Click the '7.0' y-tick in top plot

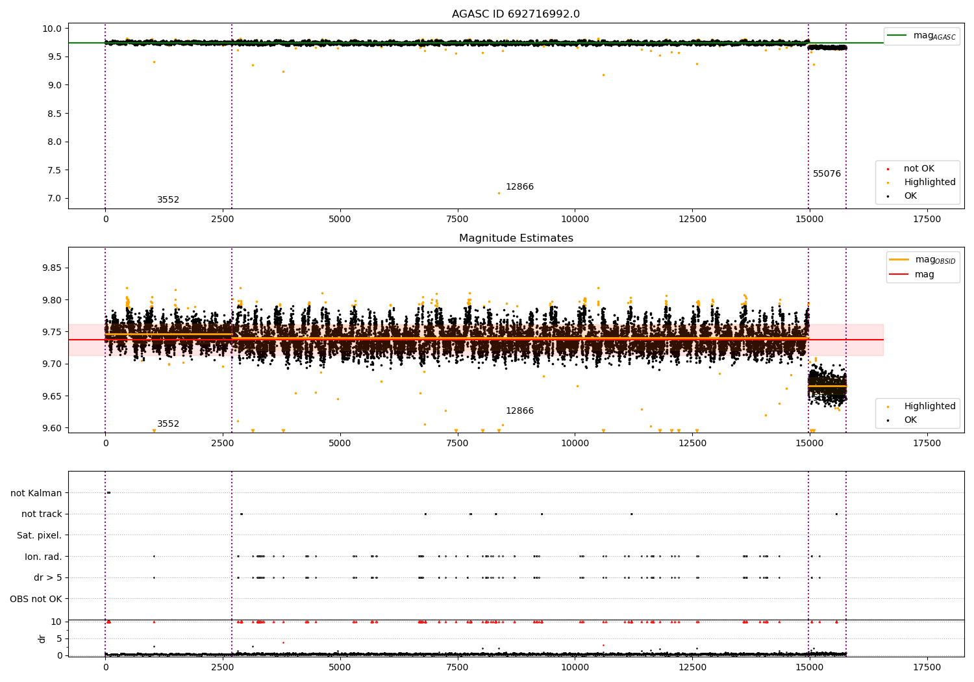pos(55,199)
